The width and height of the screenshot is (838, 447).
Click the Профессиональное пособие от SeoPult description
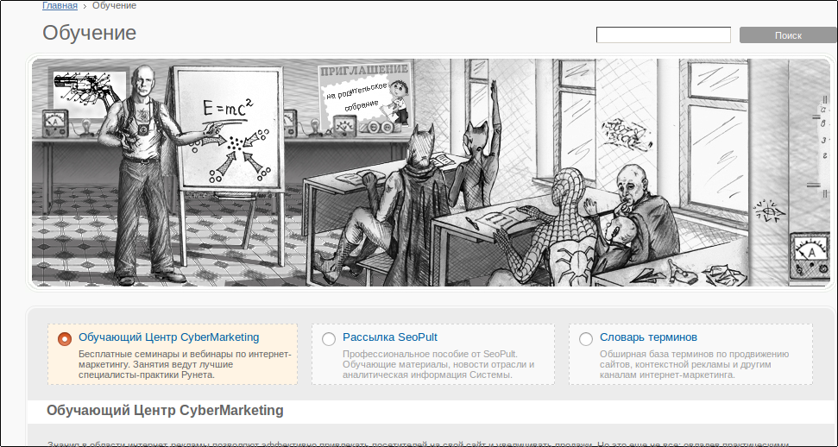pos(438,364)
